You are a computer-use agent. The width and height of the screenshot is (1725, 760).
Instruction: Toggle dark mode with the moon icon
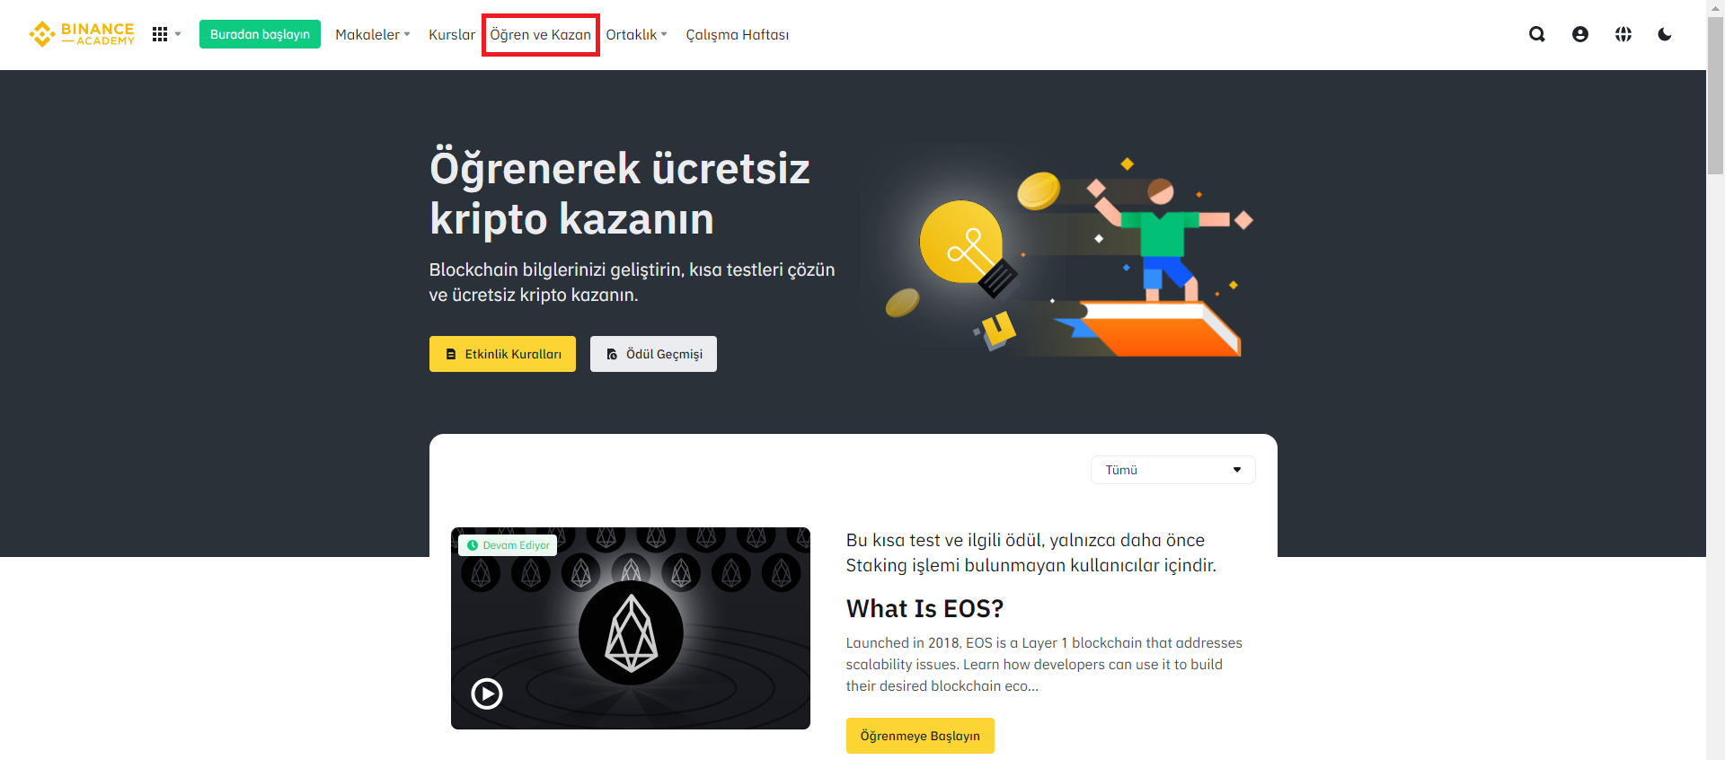point(1665,34)
